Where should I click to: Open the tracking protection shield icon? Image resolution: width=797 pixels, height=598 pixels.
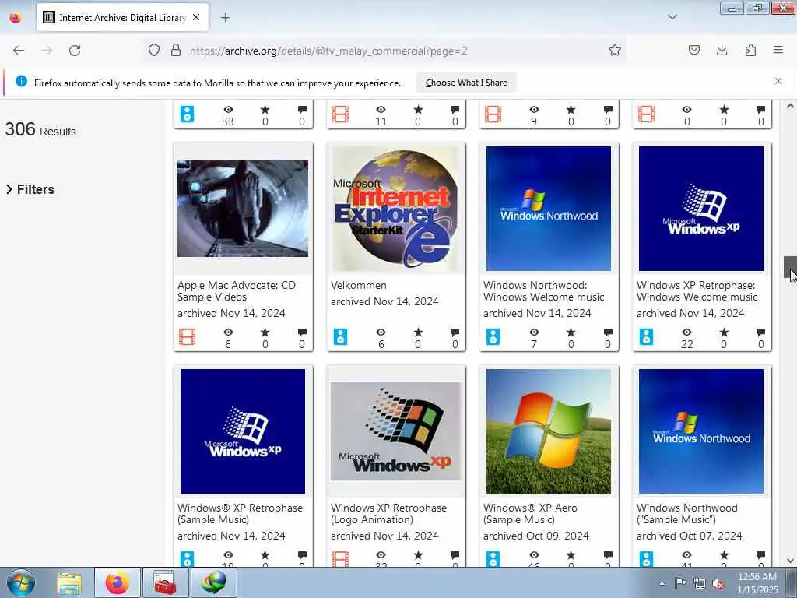[154, 50]
